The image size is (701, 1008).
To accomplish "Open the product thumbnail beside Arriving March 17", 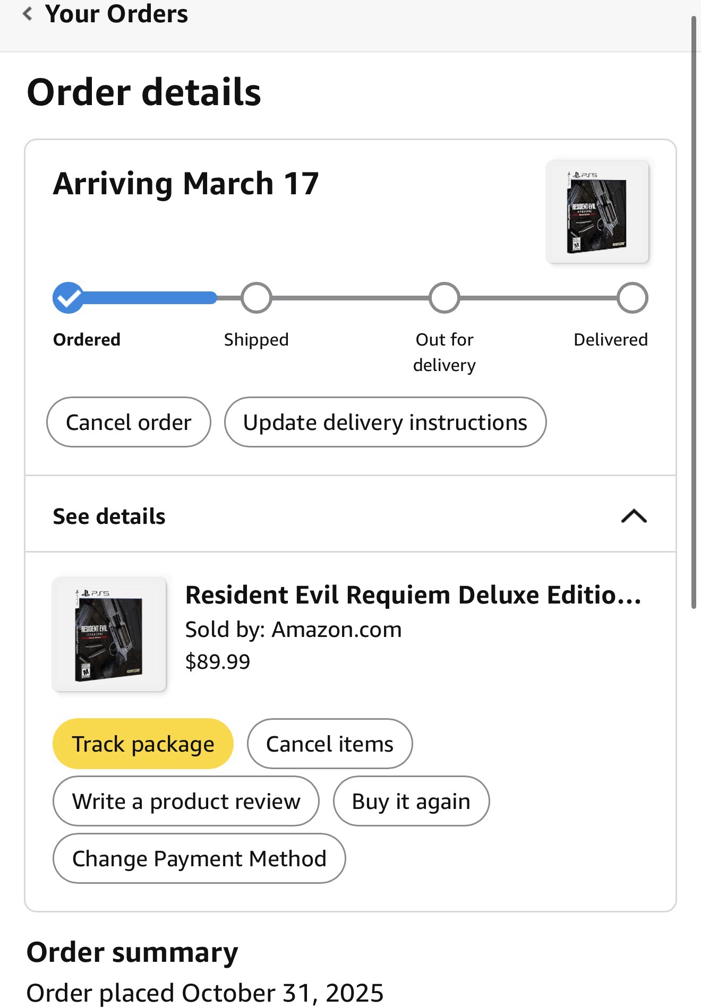I will [597, 211].
